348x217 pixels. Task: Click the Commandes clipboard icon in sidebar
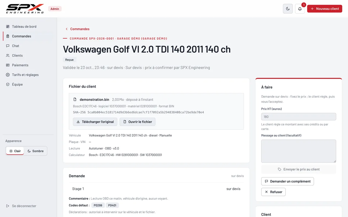8,36
